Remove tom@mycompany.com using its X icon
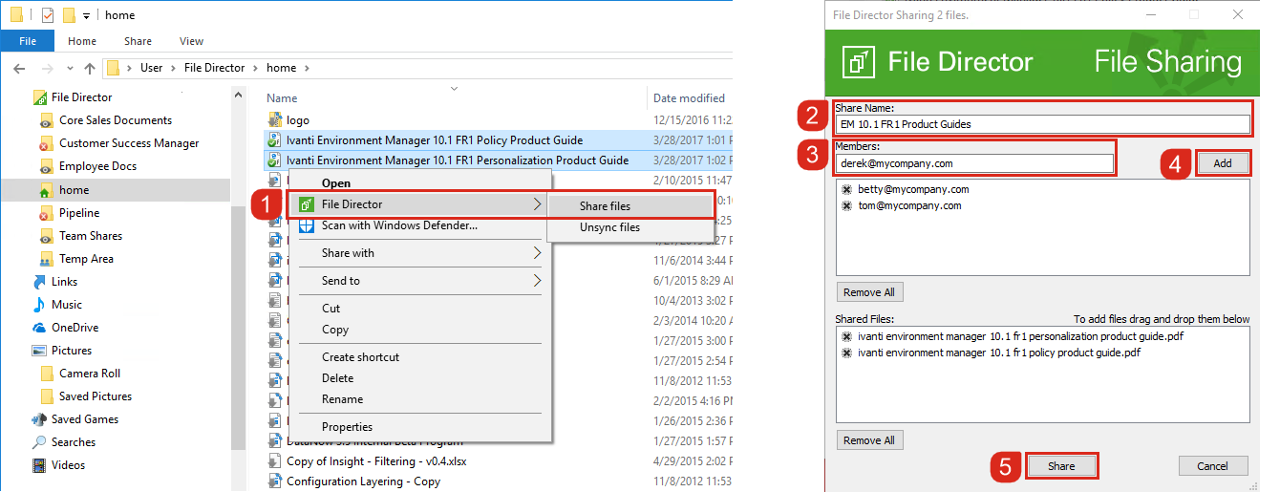 click(x=846, y=206)
